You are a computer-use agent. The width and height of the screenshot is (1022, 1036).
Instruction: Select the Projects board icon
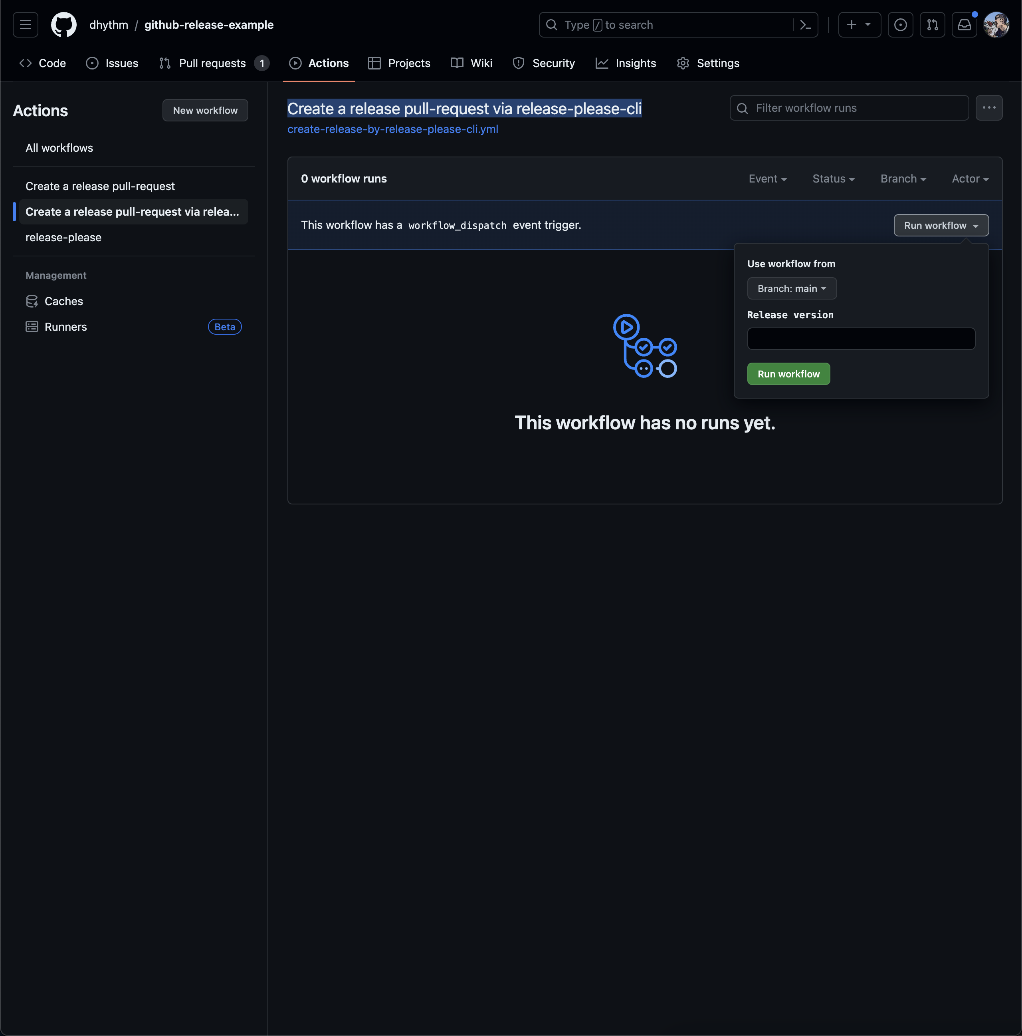(374, 64)
